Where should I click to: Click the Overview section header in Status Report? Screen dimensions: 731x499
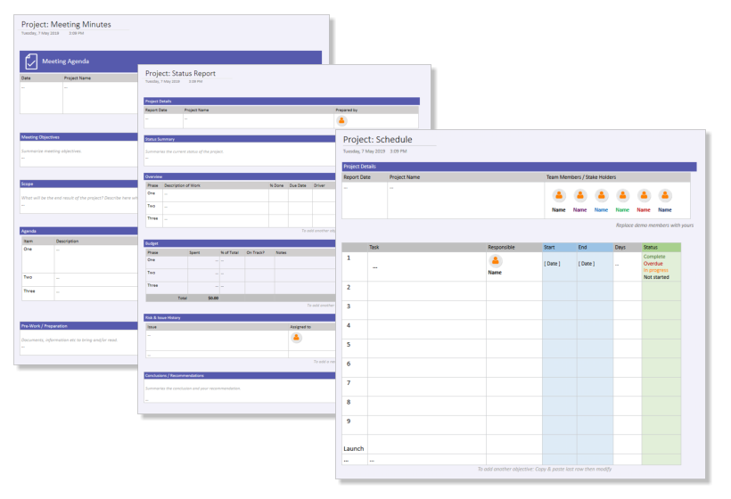[240, 176]
